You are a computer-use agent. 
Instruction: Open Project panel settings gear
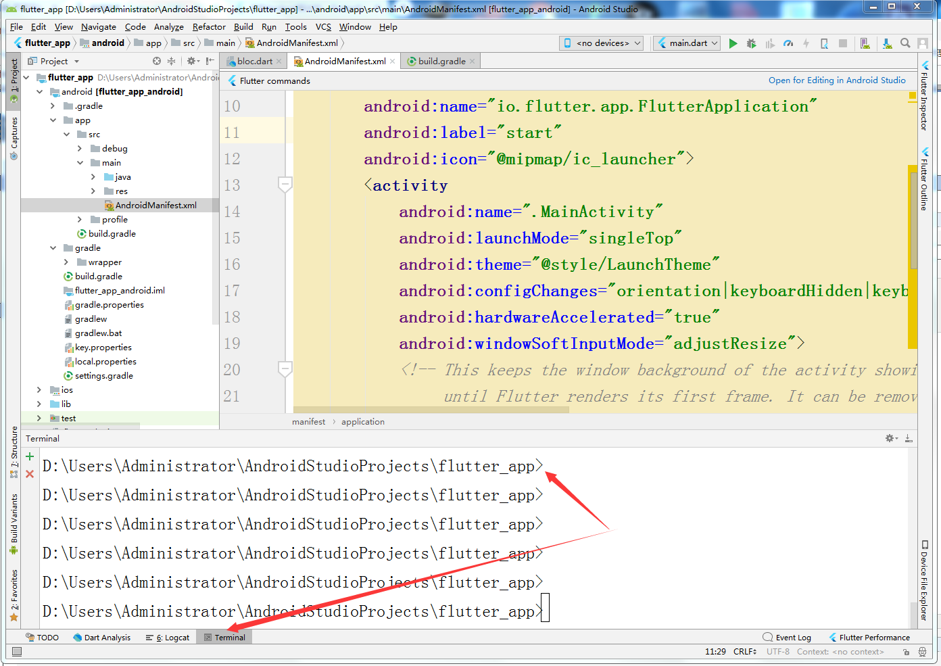(x=192, y=61)
